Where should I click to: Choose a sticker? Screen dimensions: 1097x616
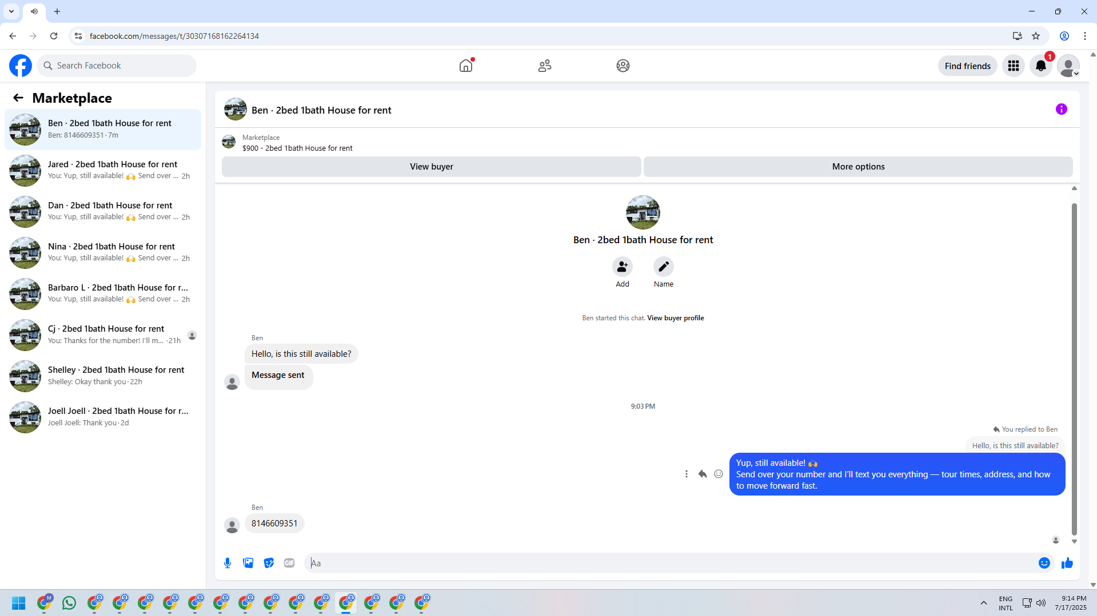pyautogui.click(x=269, y=563)
